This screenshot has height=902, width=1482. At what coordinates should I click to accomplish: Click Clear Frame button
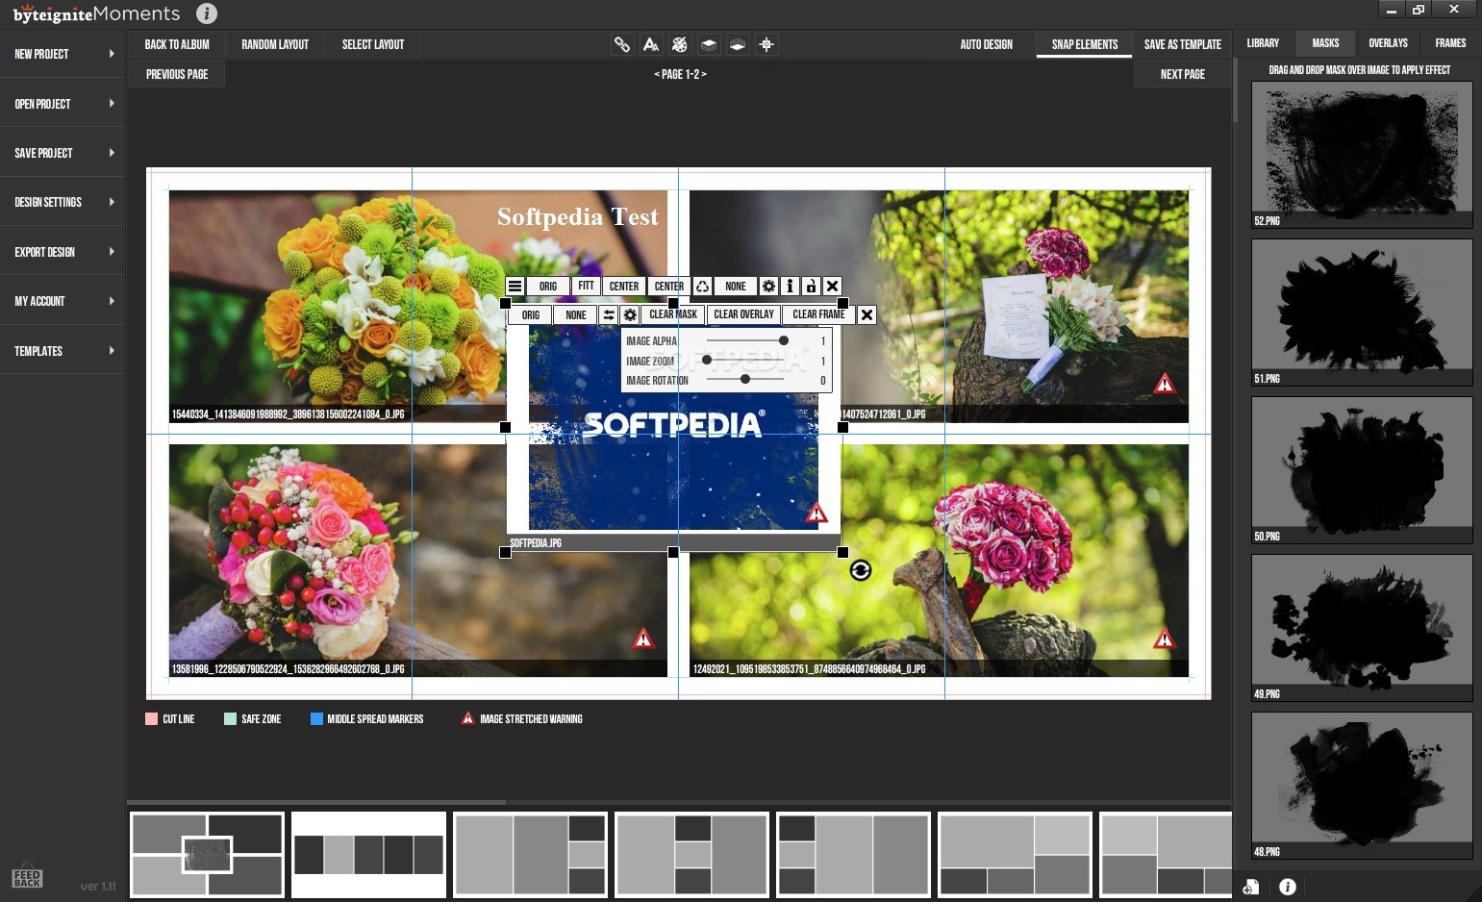click(x=818, y=314)
